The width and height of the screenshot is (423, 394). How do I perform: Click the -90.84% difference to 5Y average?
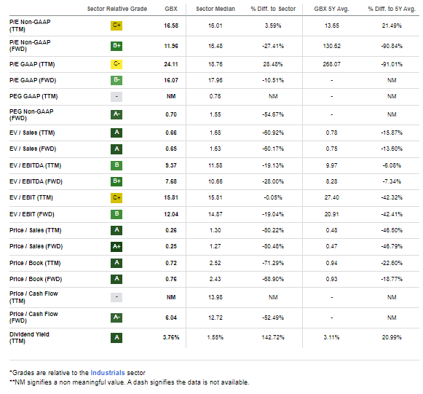pos(392,46)
